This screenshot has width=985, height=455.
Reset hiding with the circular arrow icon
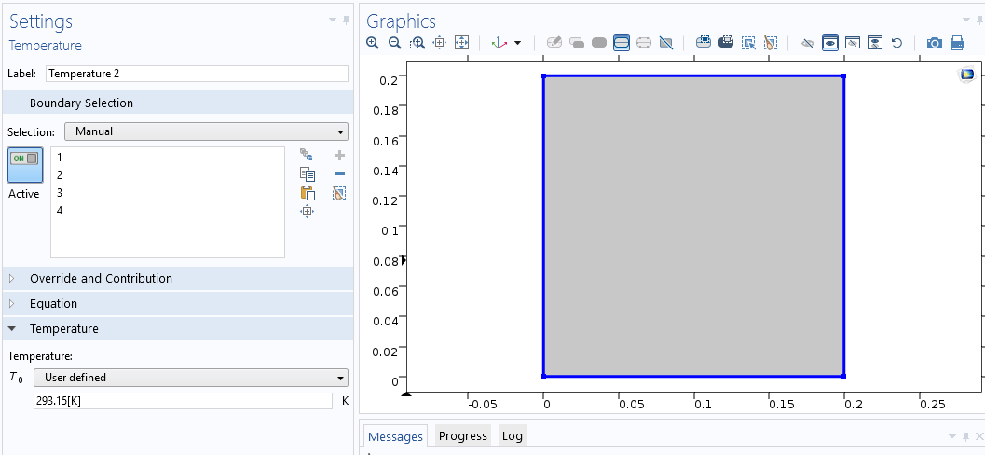click(896, 43)
